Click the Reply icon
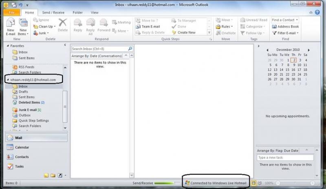 (78, 23)
